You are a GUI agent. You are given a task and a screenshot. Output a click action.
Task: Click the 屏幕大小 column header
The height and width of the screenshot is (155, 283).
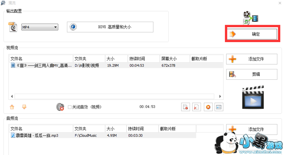175,59
